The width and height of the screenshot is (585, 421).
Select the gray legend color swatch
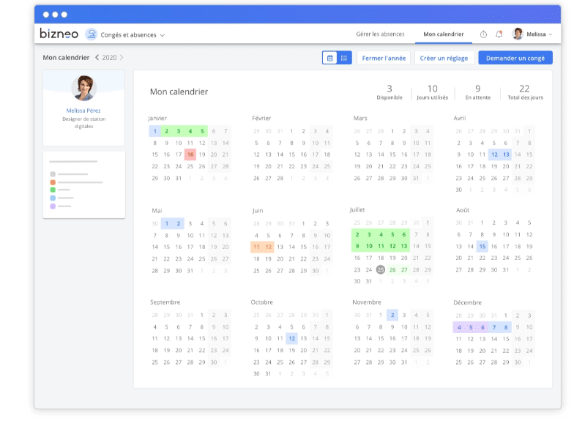click(53, 174)
